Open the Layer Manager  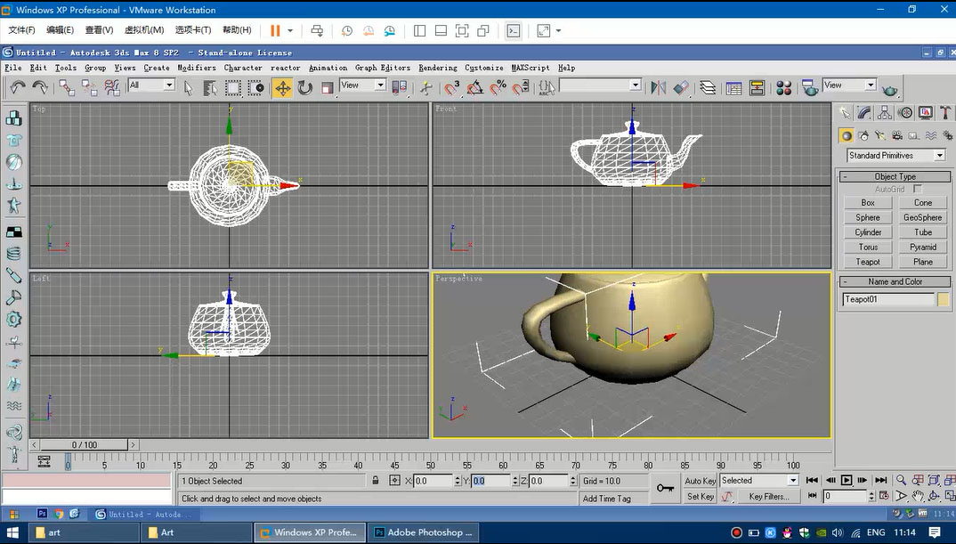pyautogui.click(x=708, y=88)
